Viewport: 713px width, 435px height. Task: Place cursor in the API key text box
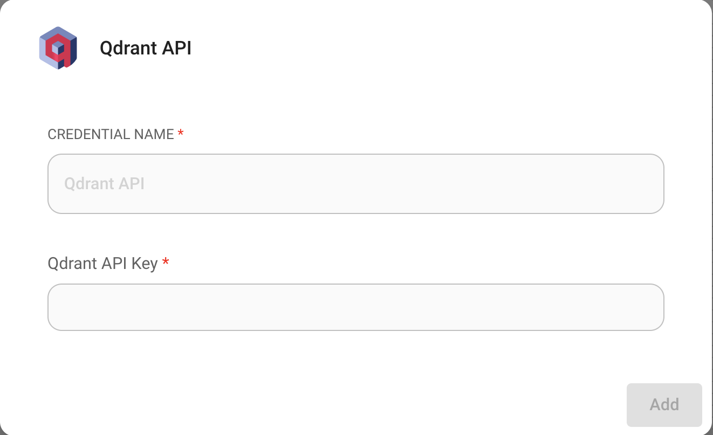click(x=355, y=307)
